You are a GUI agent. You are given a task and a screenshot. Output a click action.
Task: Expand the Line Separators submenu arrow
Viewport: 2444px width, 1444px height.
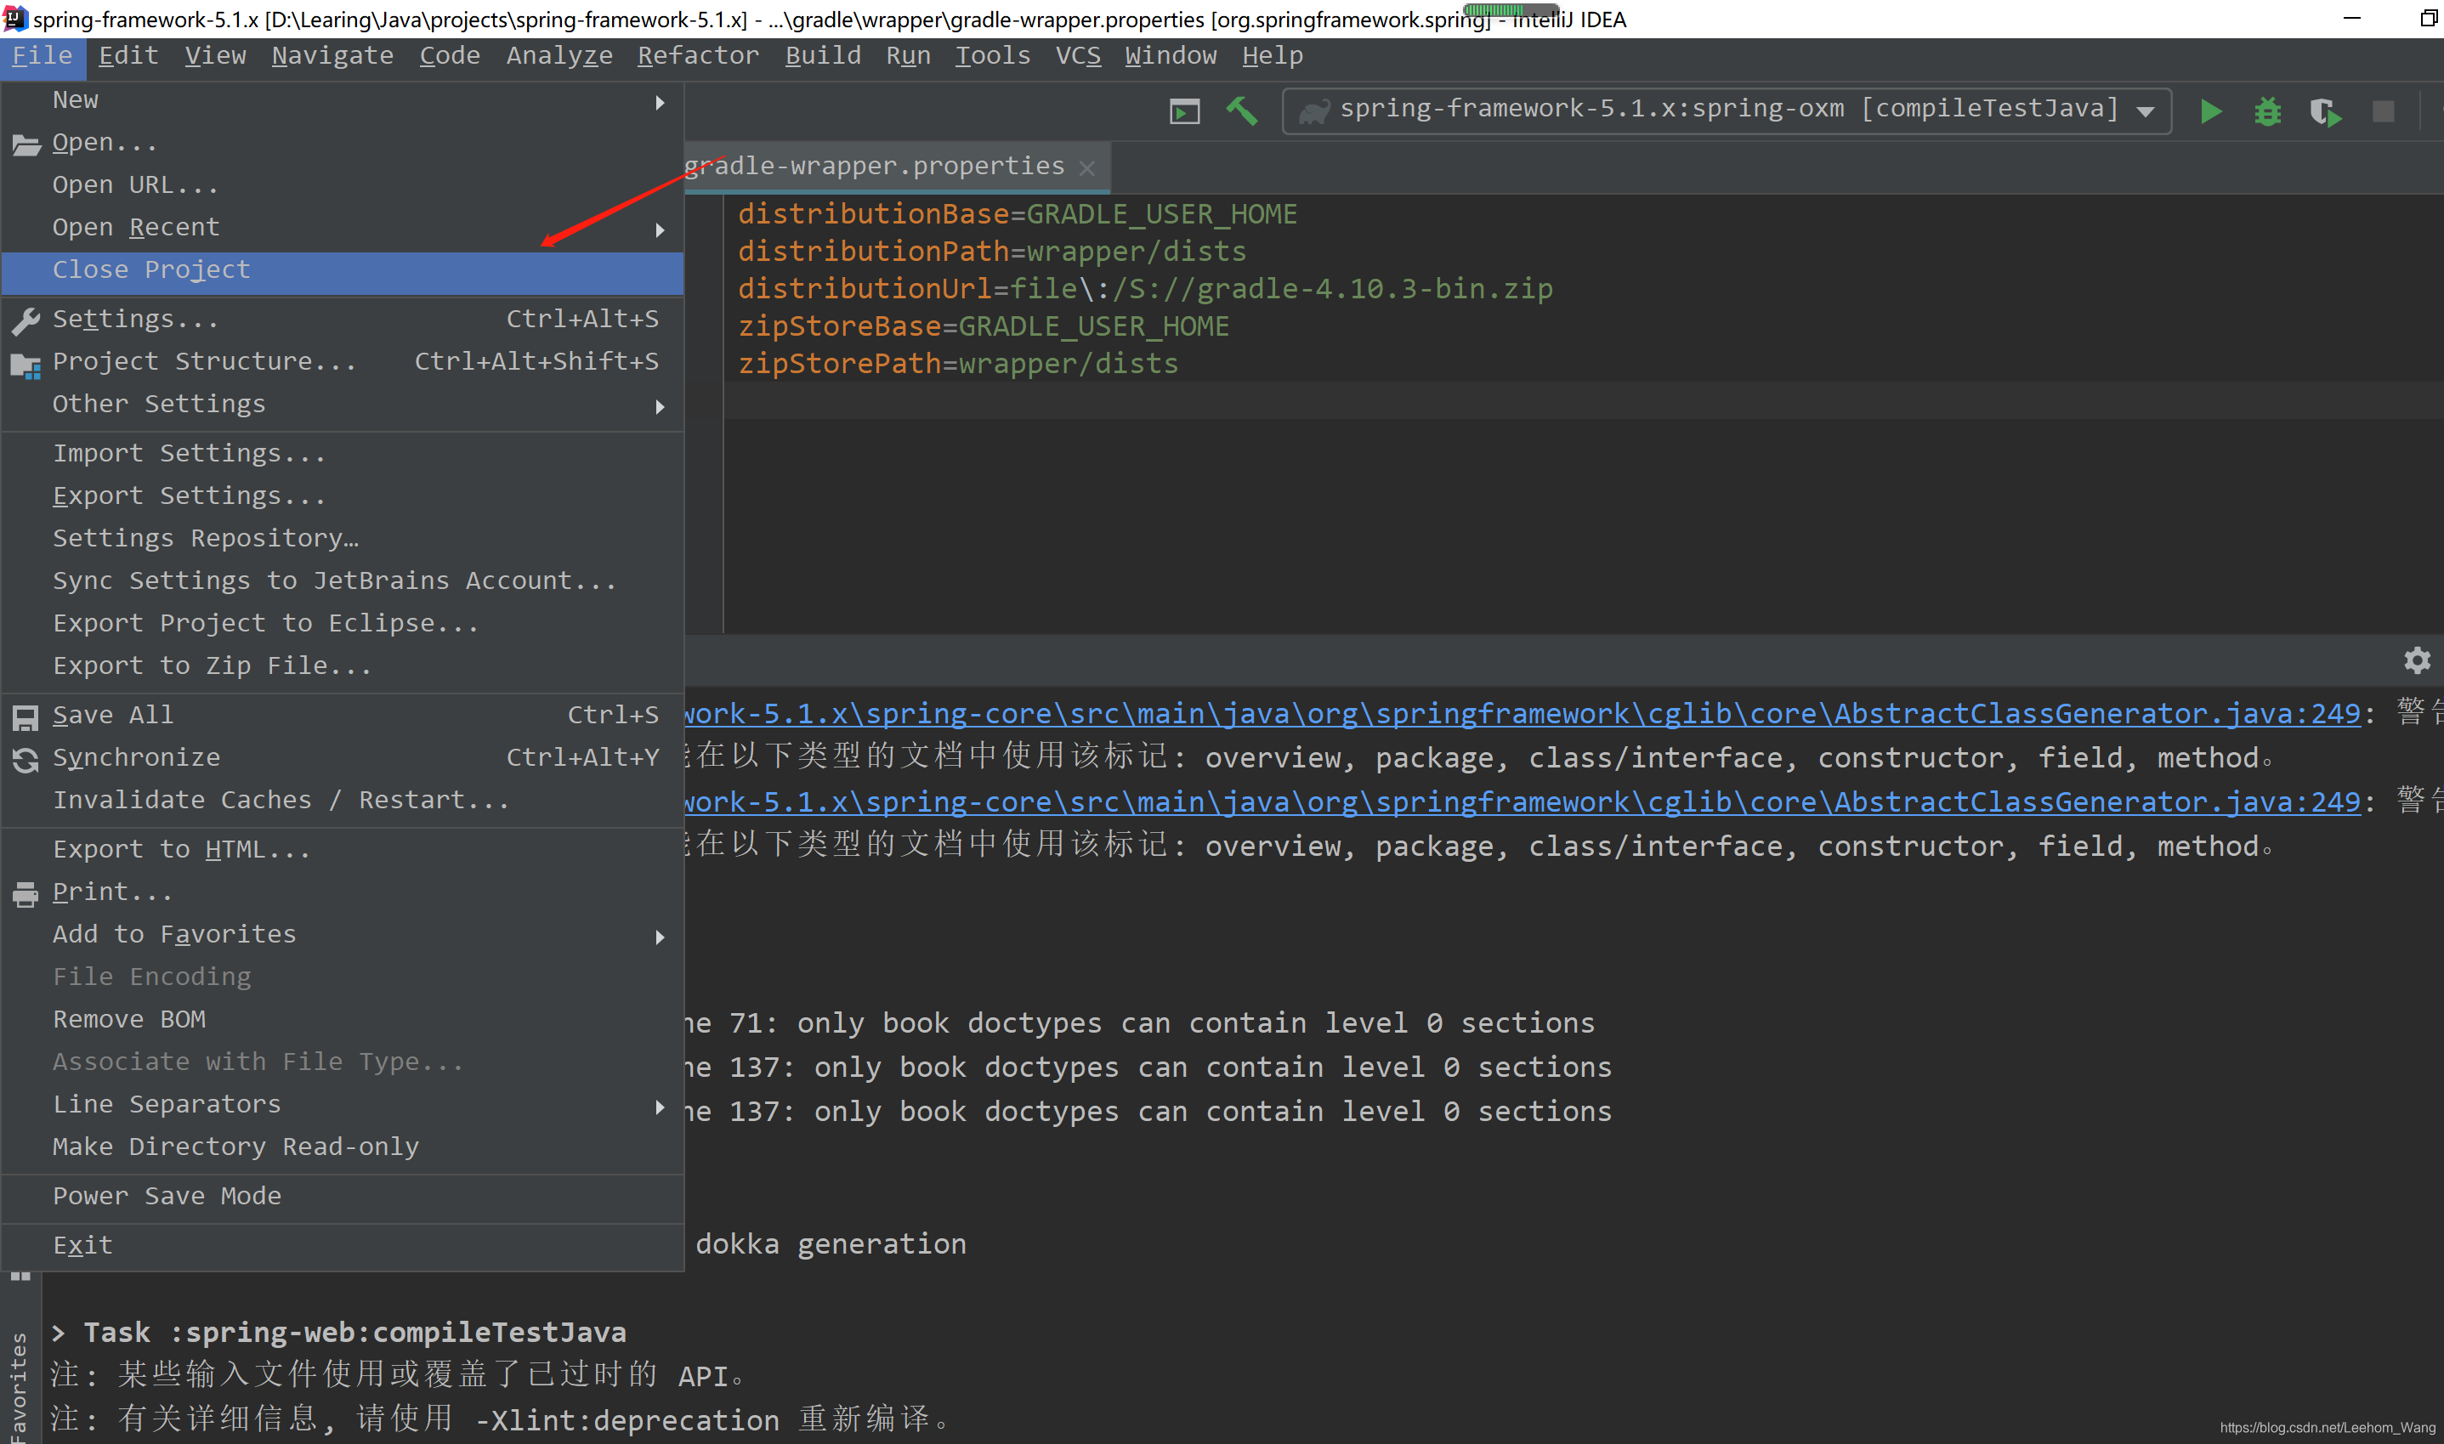coord(660,1107)
